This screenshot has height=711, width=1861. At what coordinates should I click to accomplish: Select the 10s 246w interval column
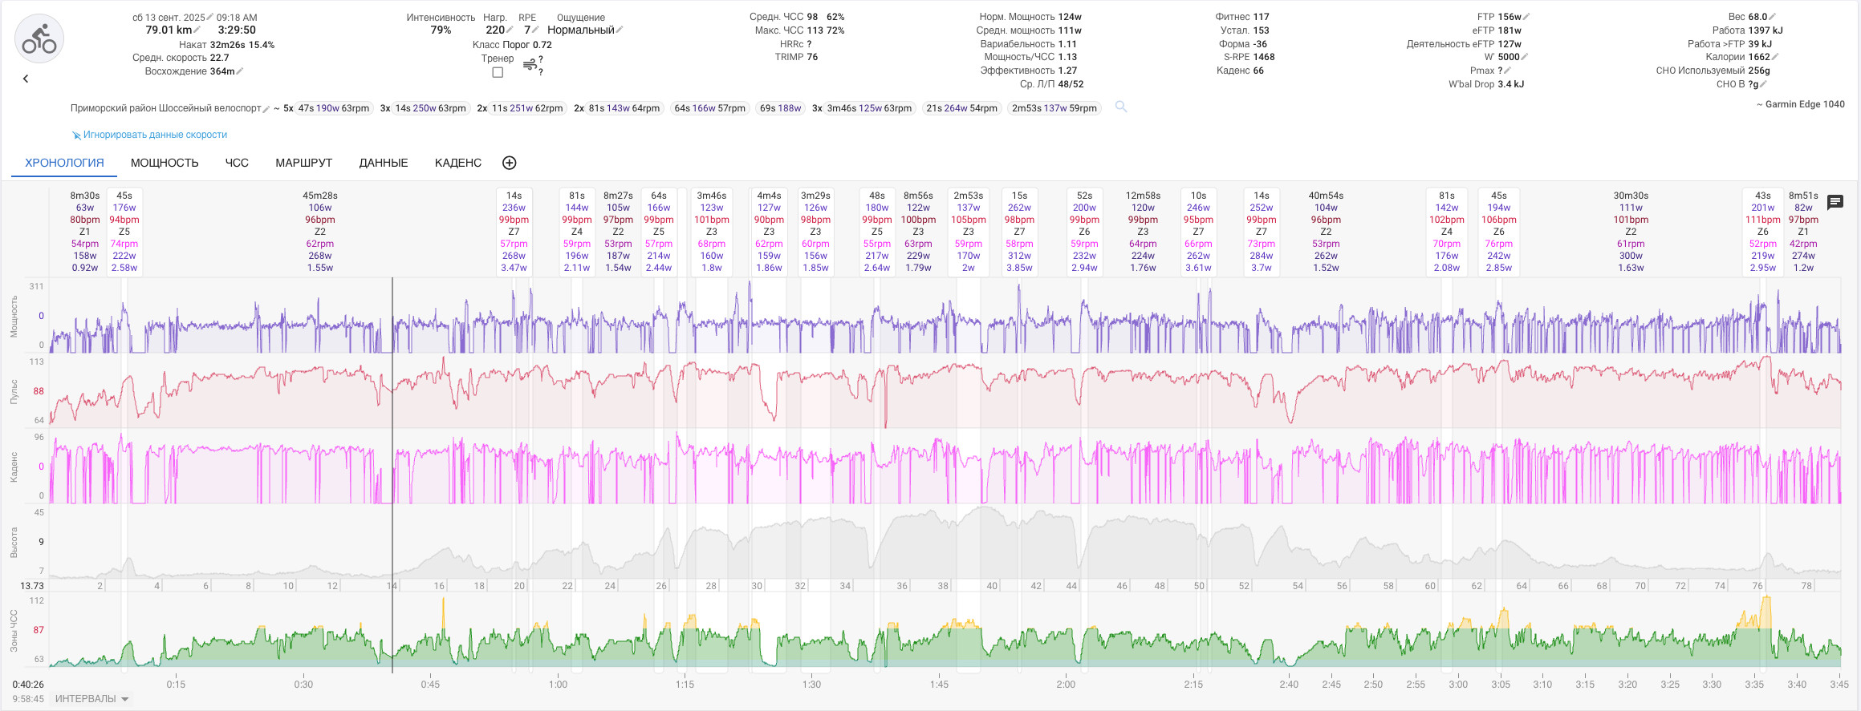click(1198, 232)
